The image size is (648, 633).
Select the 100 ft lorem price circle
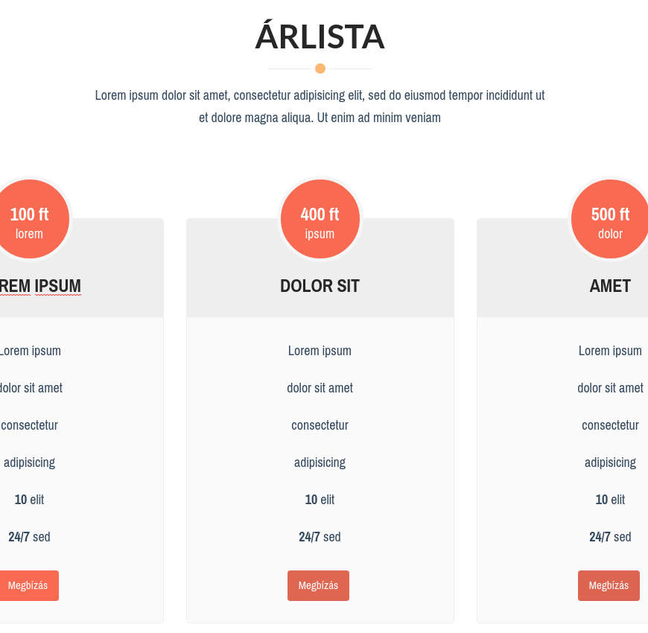31,219
